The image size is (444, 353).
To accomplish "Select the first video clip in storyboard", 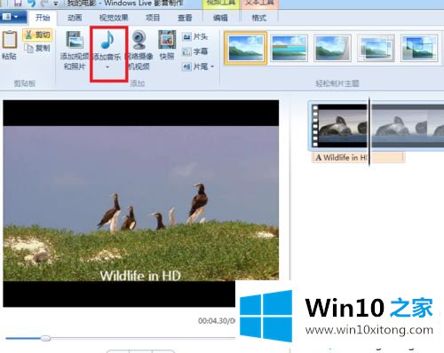I will tap(339, 126).
